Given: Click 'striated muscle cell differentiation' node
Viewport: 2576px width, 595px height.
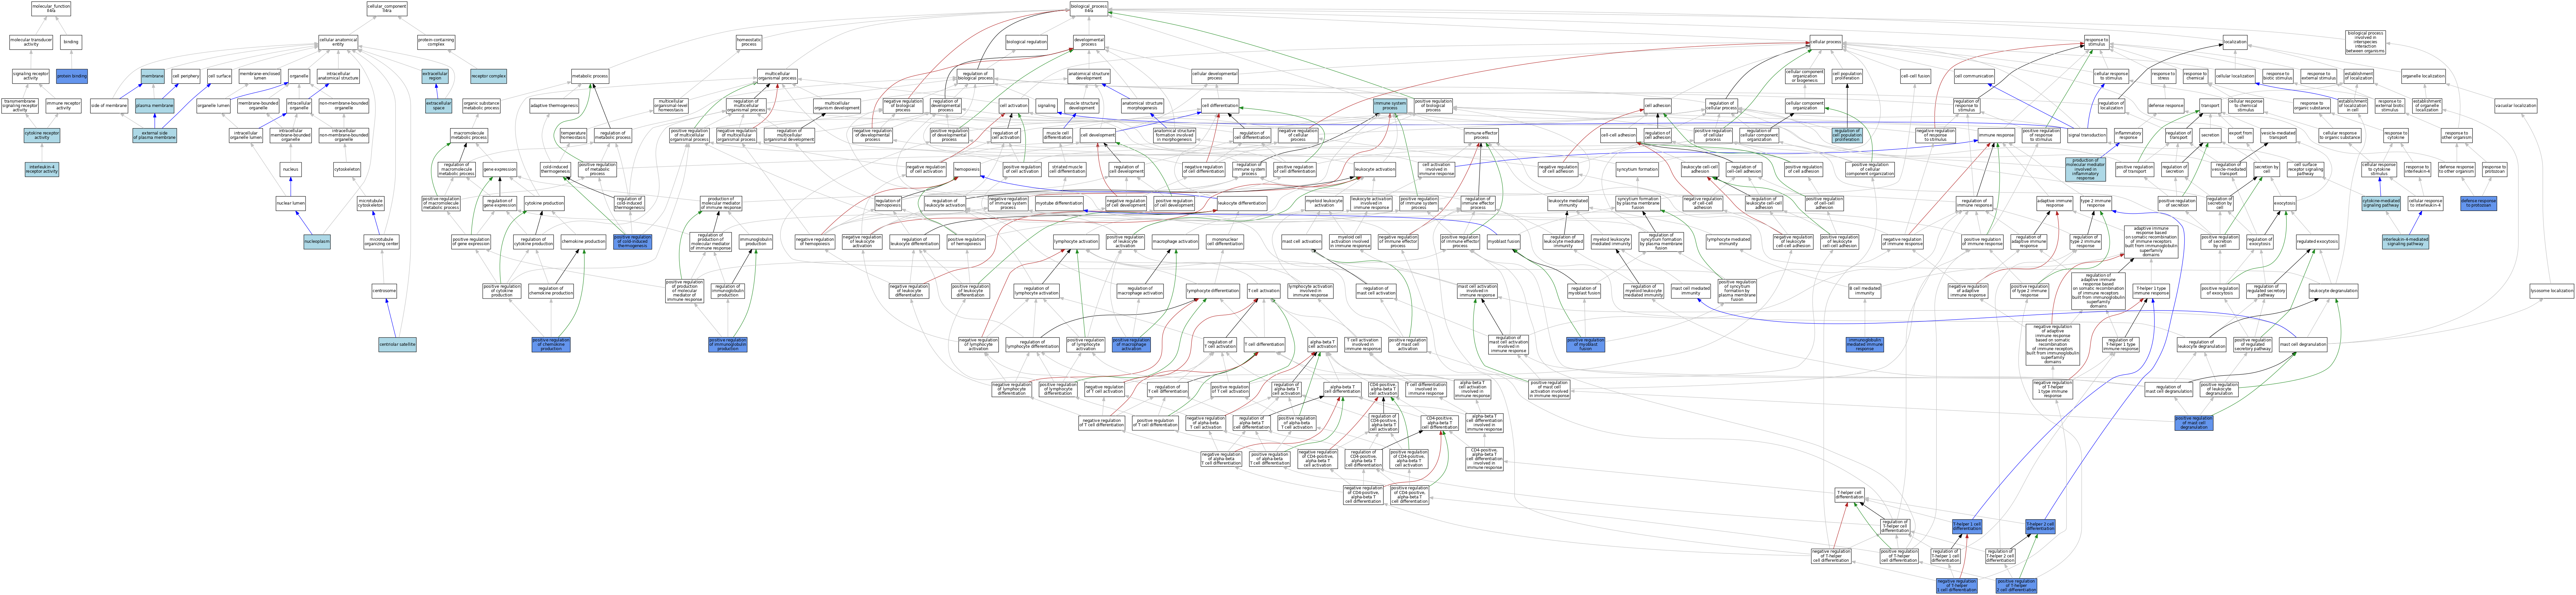Looking at the screenshot, I should tap(1067, 169).
